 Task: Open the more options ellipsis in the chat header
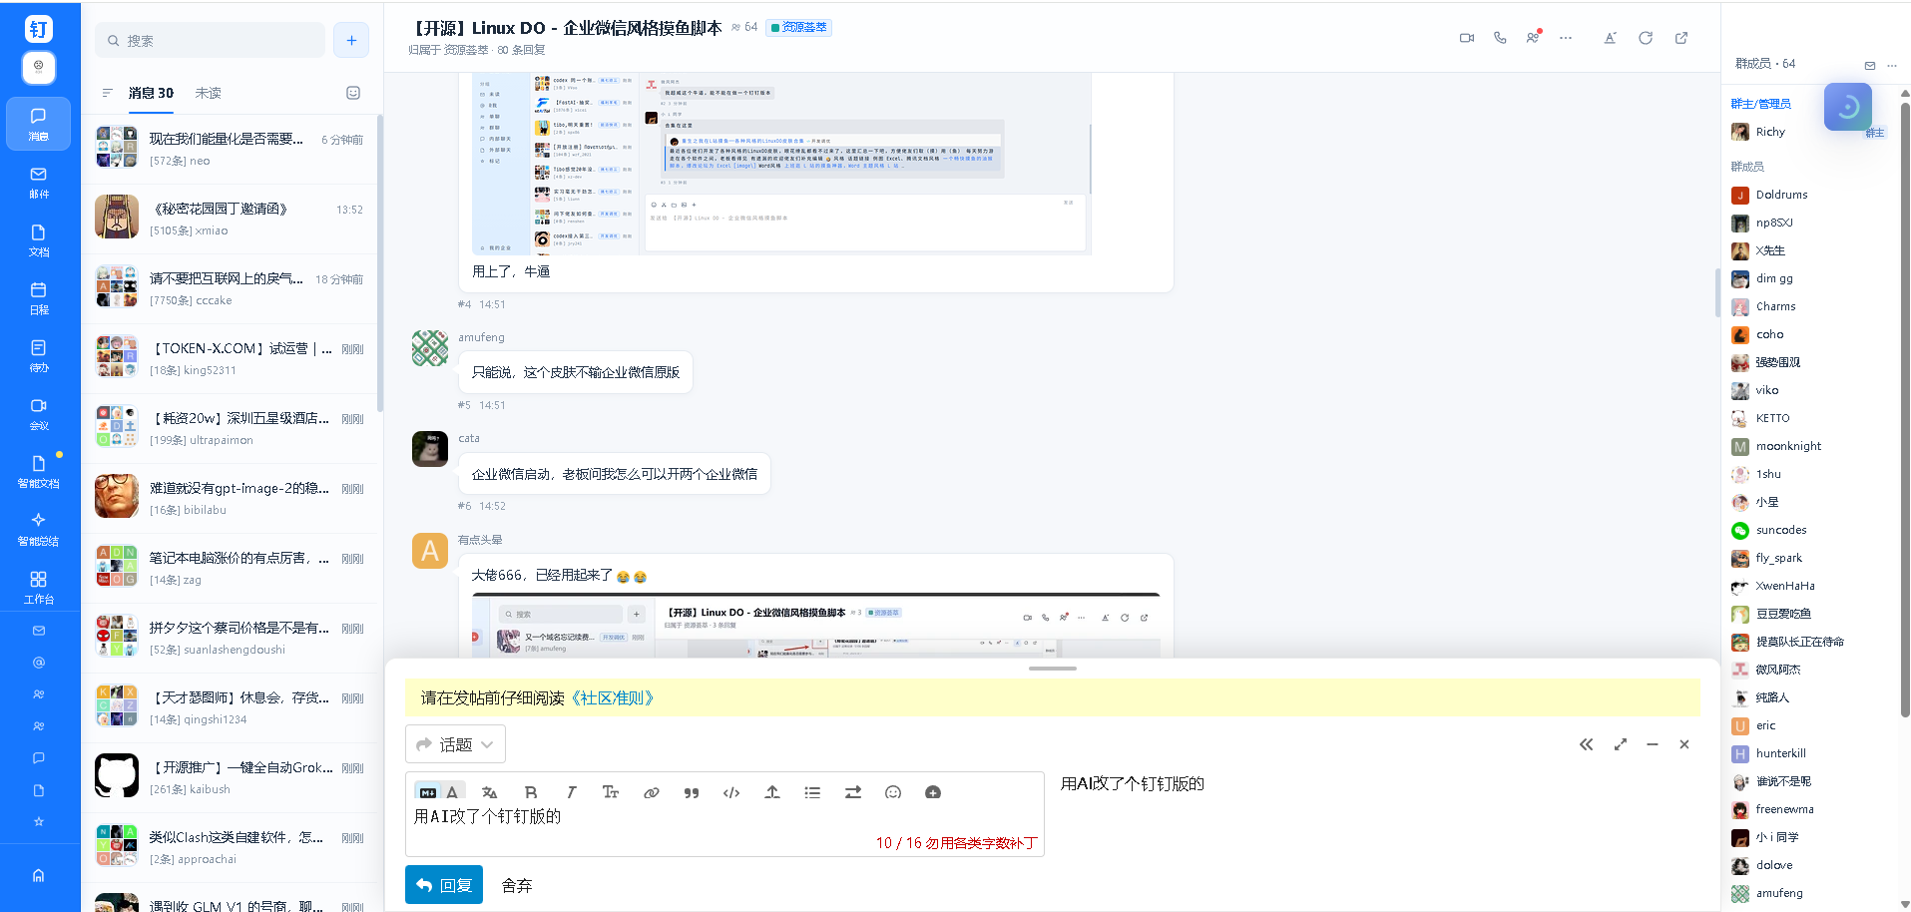(1566, 38)
